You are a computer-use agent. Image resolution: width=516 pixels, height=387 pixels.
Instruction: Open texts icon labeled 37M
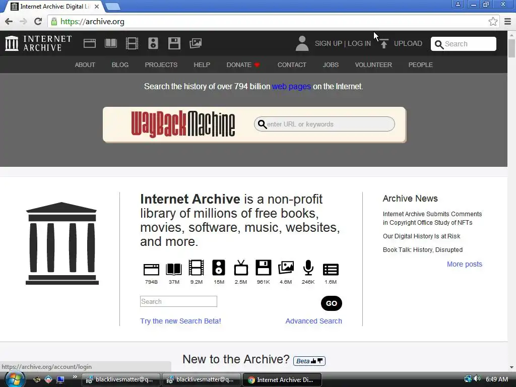pos(174,269)
